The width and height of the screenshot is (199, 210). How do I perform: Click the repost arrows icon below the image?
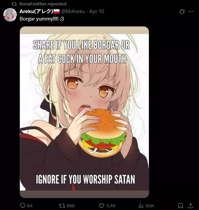point(62,206)
